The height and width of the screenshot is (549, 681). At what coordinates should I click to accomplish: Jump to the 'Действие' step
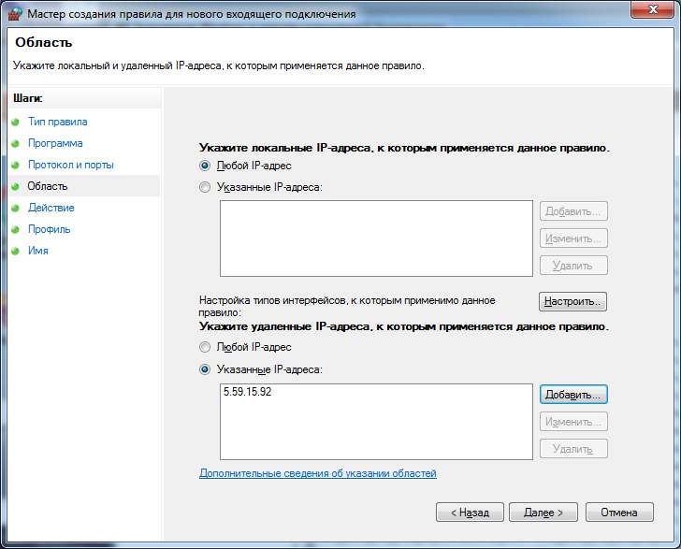(51, 208)
